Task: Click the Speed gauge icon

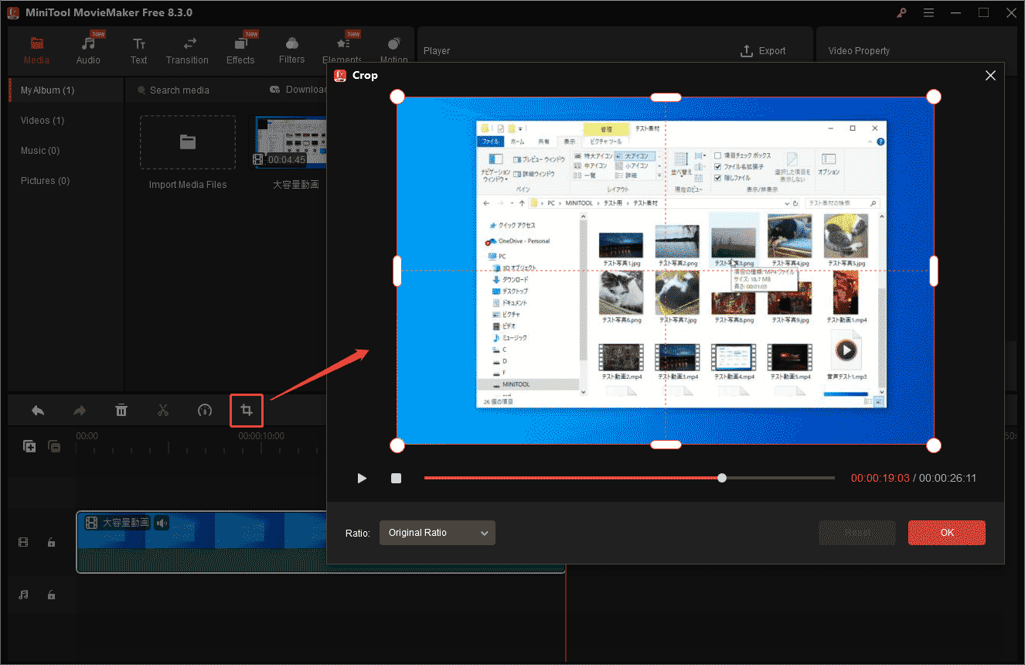Action: tap(205, 411)
